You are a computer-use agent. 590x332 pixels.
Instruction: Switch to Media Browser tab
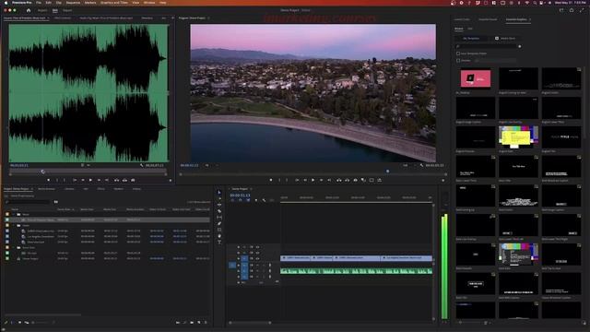(x=47, y=189)
